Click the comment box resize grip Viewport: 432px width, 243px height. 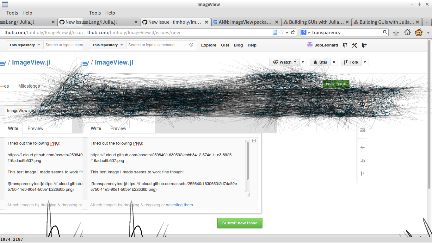tap(248, 195)
